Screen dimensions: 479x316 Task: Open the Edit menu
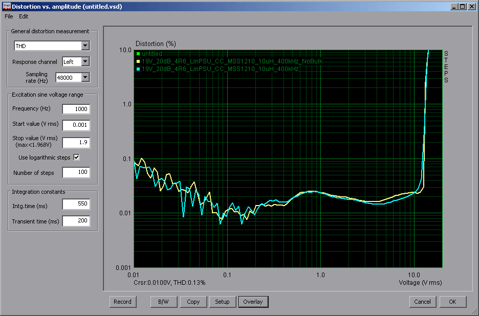click(24, 16)
